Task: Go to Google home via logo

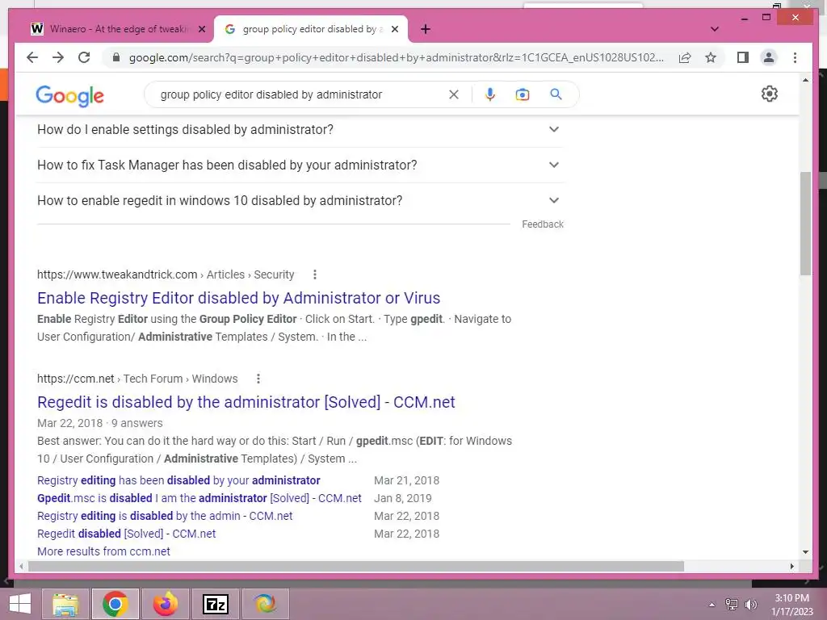Action: pyautogui.click(x=69, y=96)
